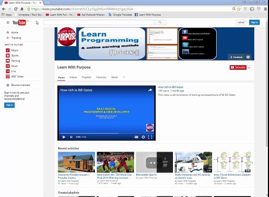Bookmark this page with the star icon
Image resolution: width=269 pixels, height=197 pixels.
point(238,9)
